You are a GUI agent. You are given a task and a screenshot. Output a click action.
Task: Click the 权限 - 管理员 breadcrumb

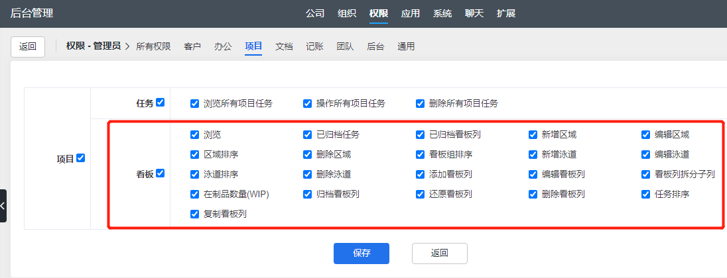click(93, 46)
